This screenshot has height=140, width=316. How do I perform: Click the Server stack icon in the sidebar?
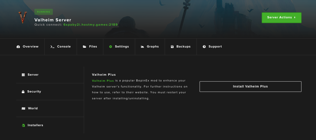coord(23,75)
